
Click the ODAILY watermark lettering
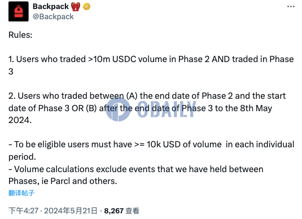167,109
